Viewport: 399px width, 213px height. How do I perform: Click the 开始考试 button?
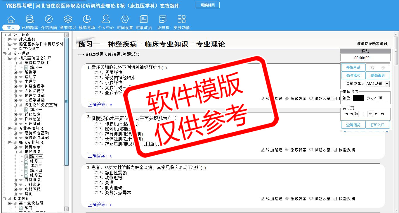point(353,67)
